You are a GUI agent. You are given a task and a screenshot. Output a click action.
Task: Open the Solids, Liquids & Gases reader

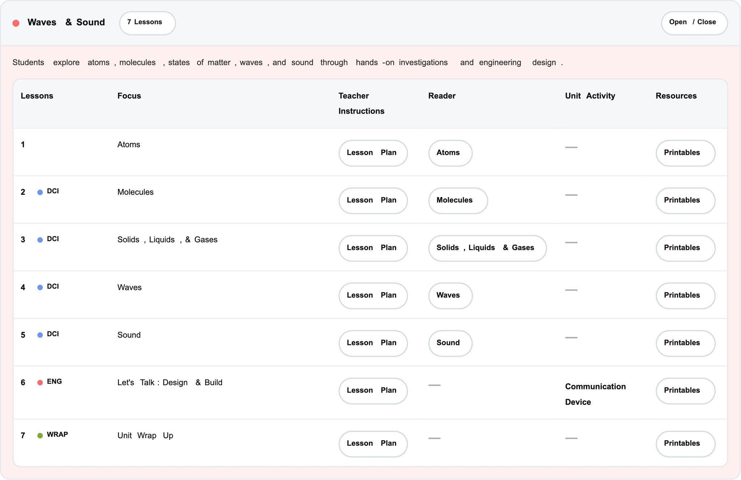tap(487, 248)
